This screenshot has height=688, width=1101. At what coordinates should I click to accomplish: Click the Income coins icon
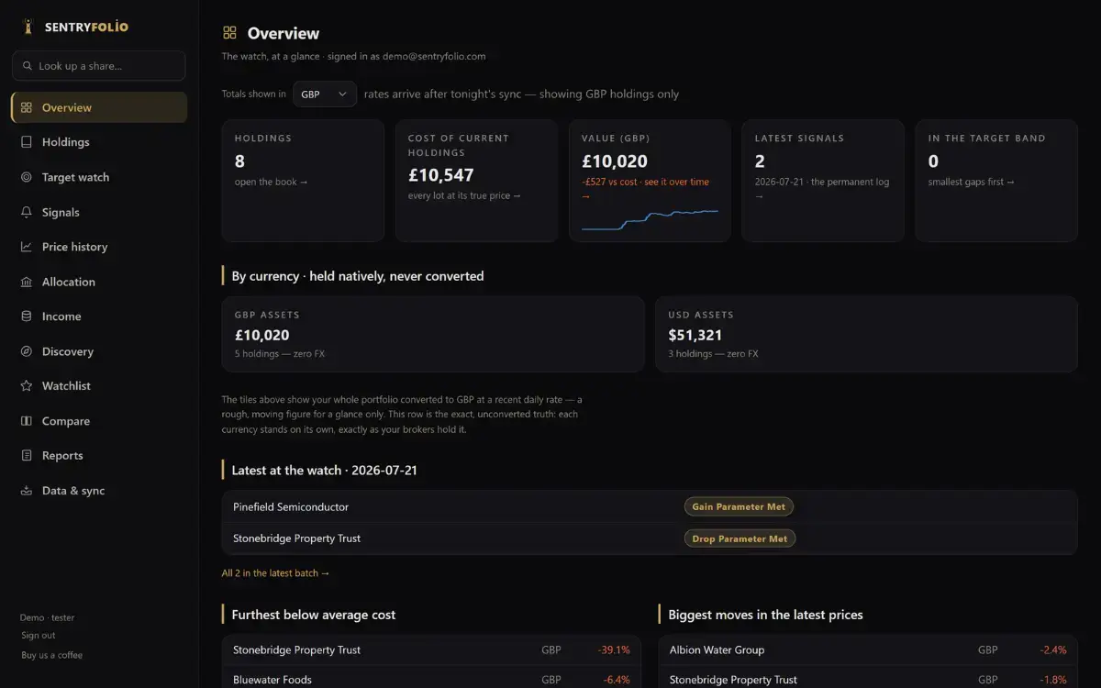26,316
